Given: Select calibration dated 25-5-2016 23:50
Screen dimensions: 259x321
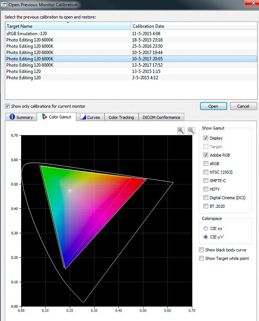Looking at the screenshot, I should (131, 46).
